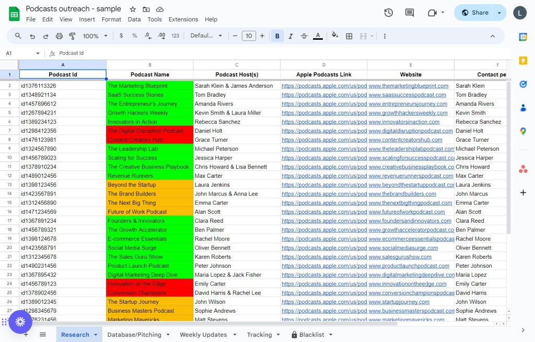Open Google Tasks side panel
This screenshot has width=535, height=342.
(522, 84)
